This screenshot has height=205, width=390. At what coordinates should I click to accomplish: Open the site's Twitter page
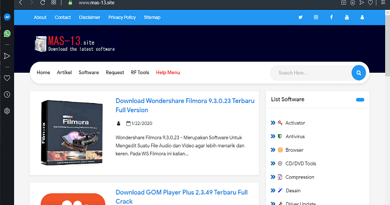pyautogui.click(x=300, y=17)
